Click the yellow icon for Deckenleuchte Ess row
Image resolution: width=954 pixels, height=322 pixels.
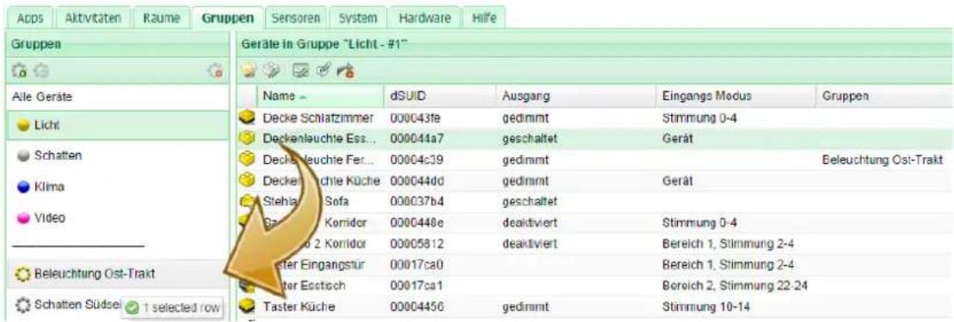click(x=248, y=138)
